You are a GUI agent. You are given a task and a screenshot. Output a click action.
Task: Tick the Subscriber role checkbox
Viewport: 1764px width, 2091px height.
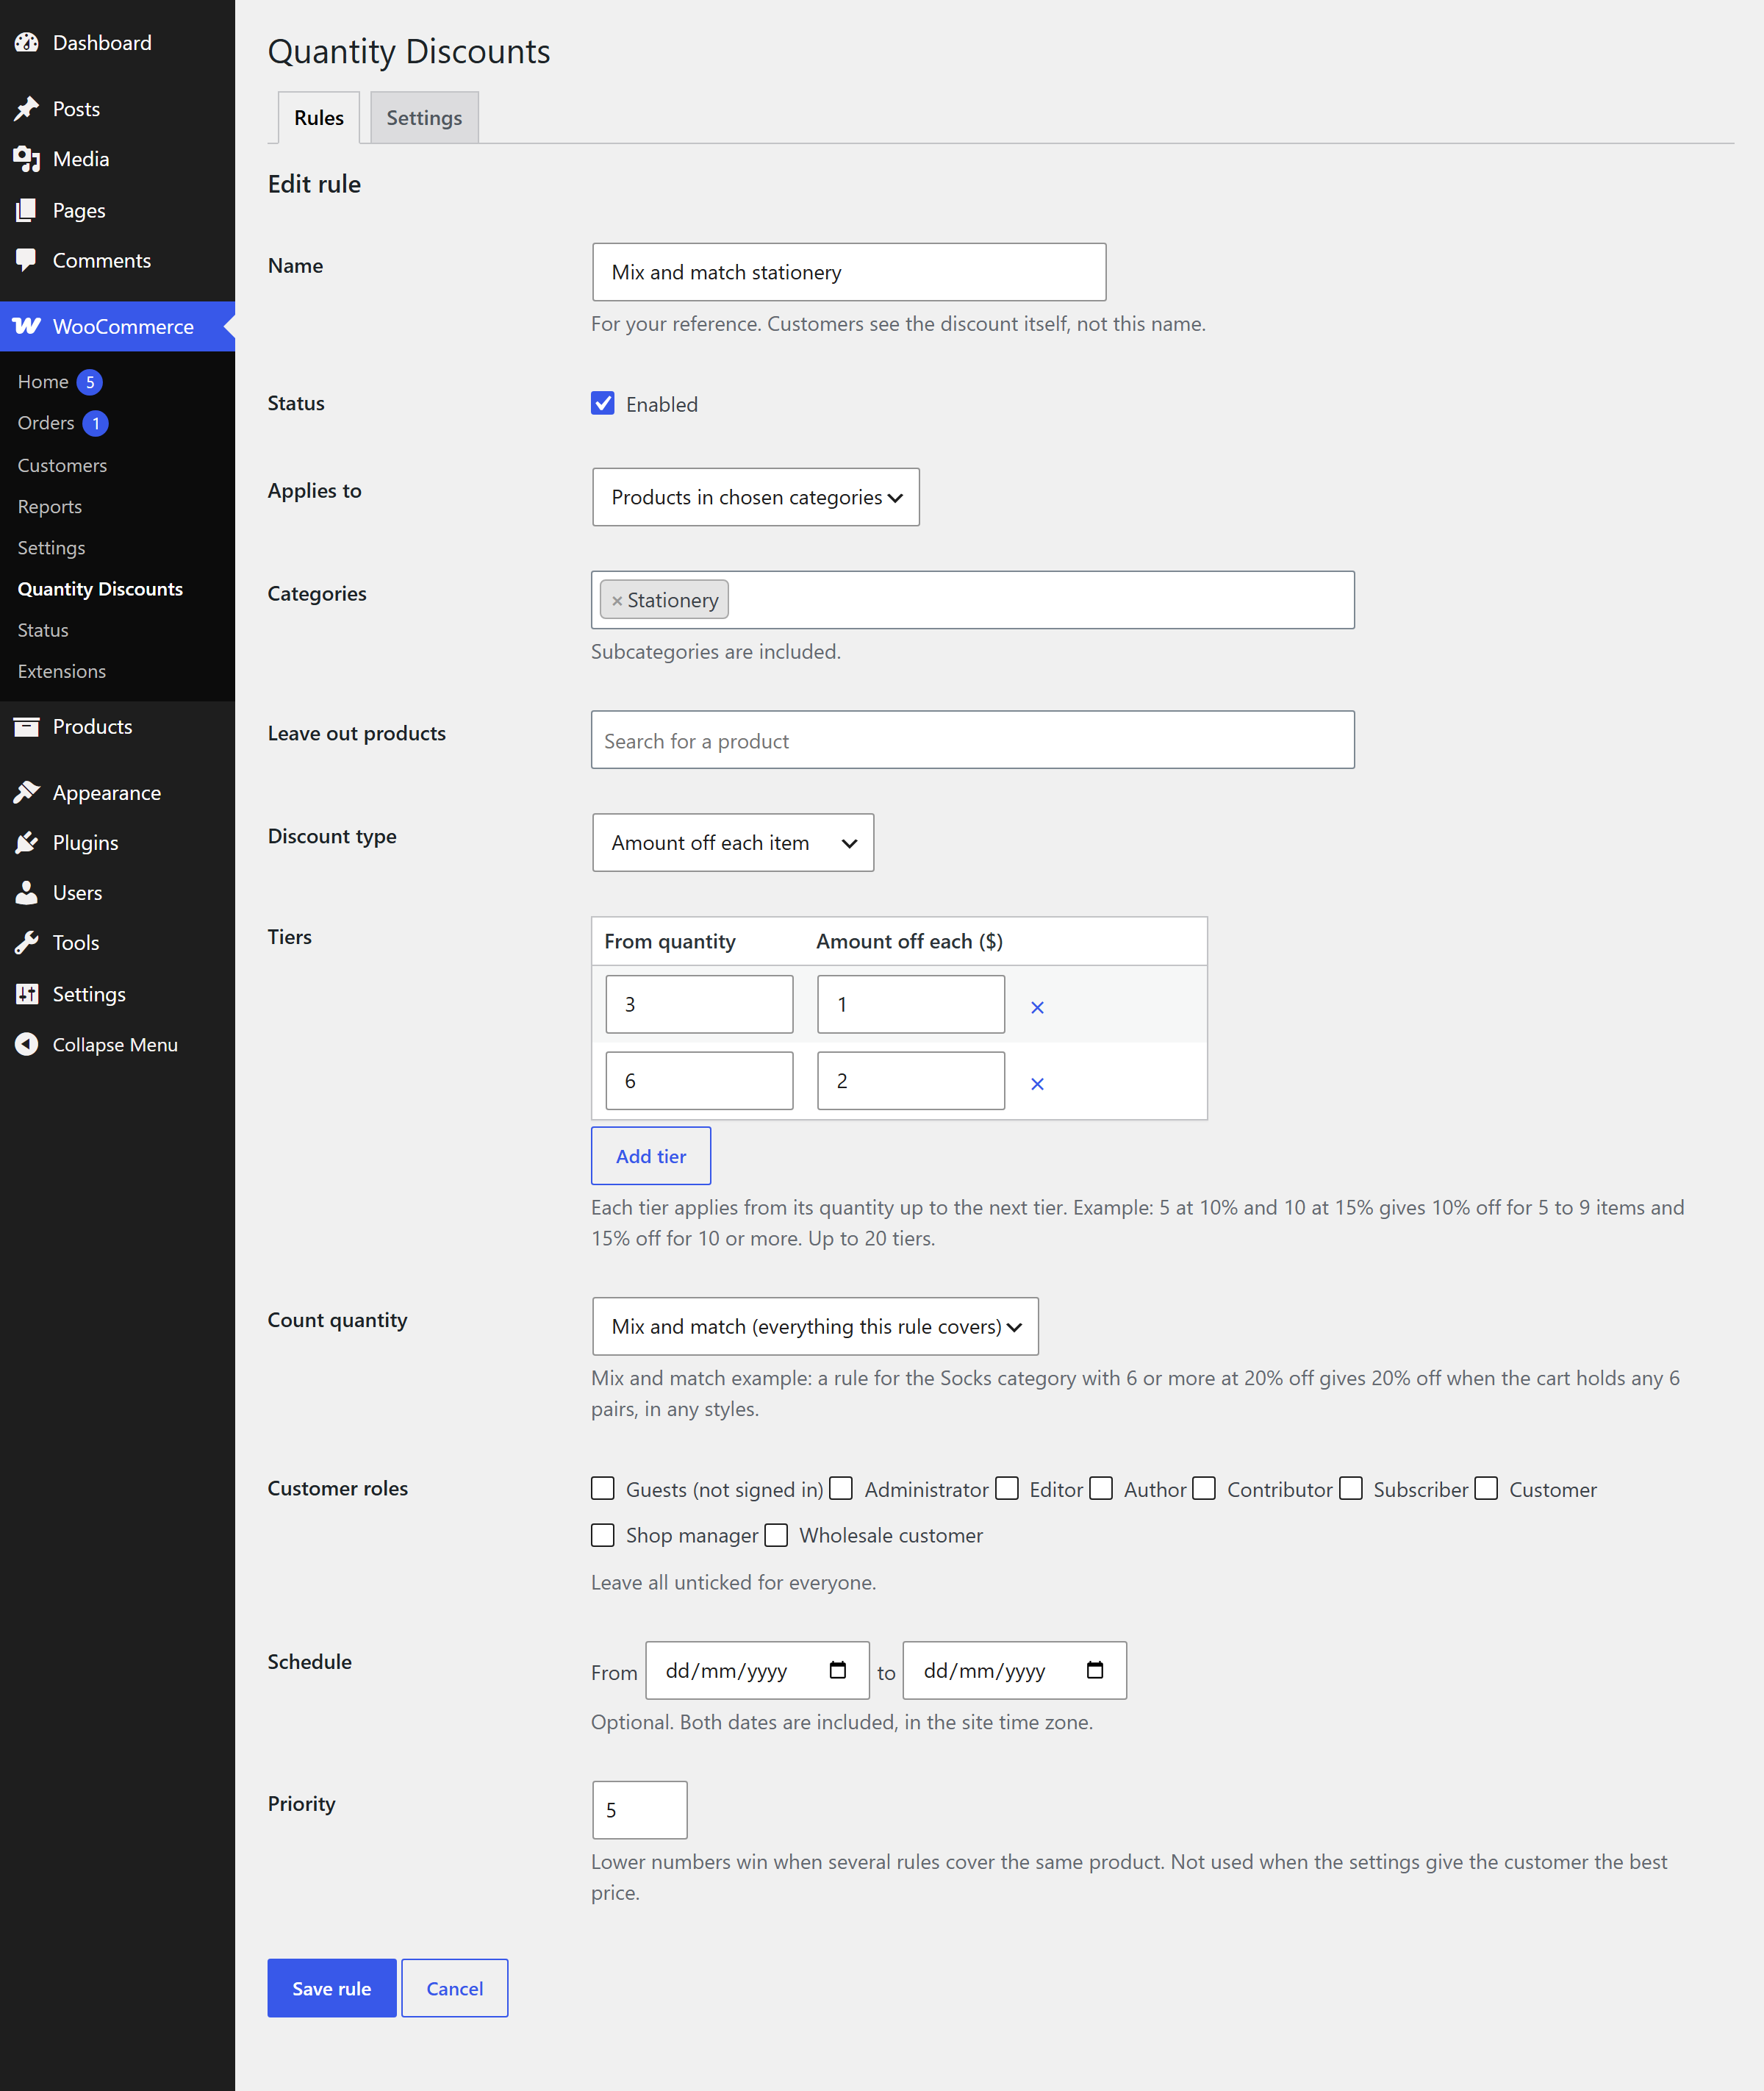click(x=1351, y=1489)
